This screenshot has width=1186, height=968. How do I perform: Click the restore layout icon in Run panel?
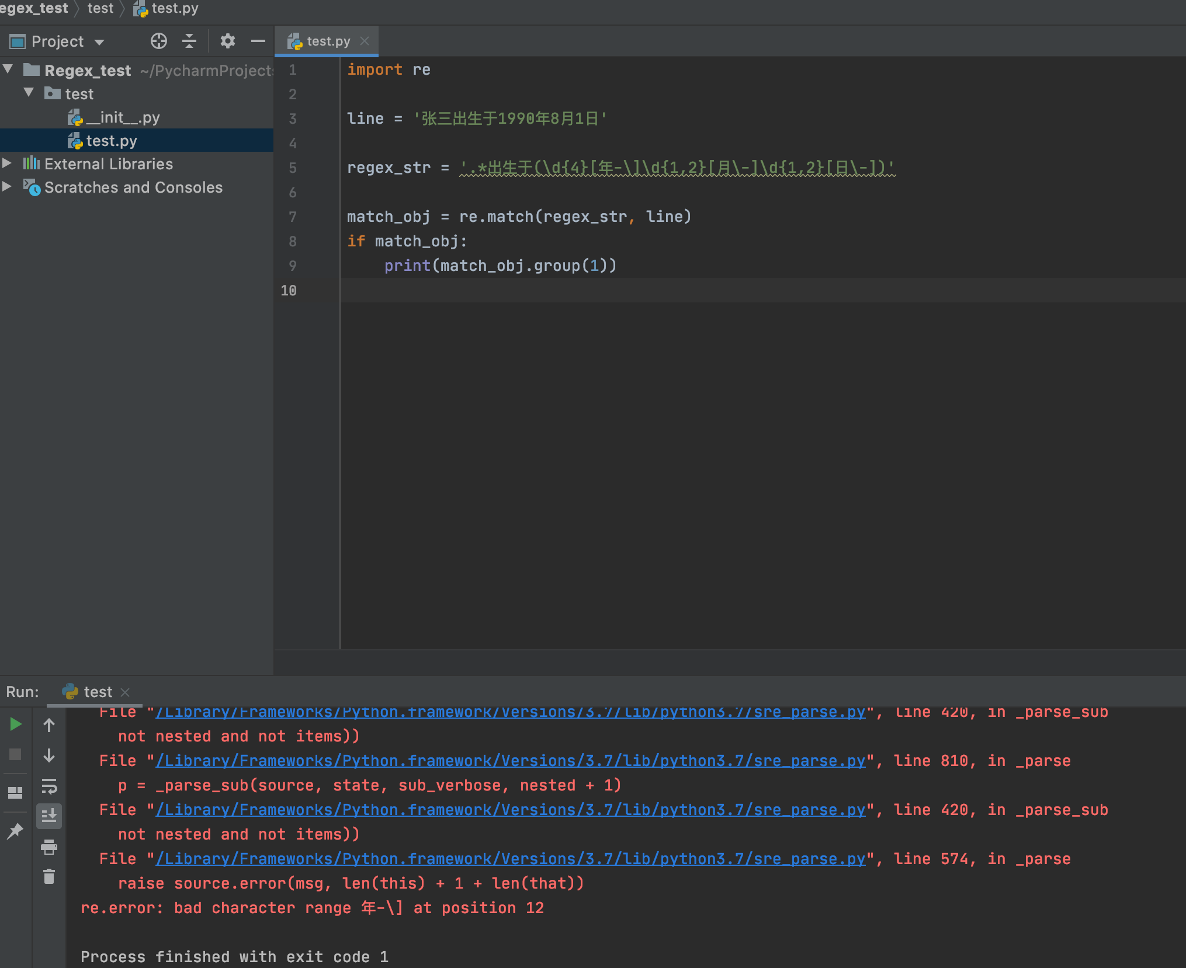click(15, 793)
